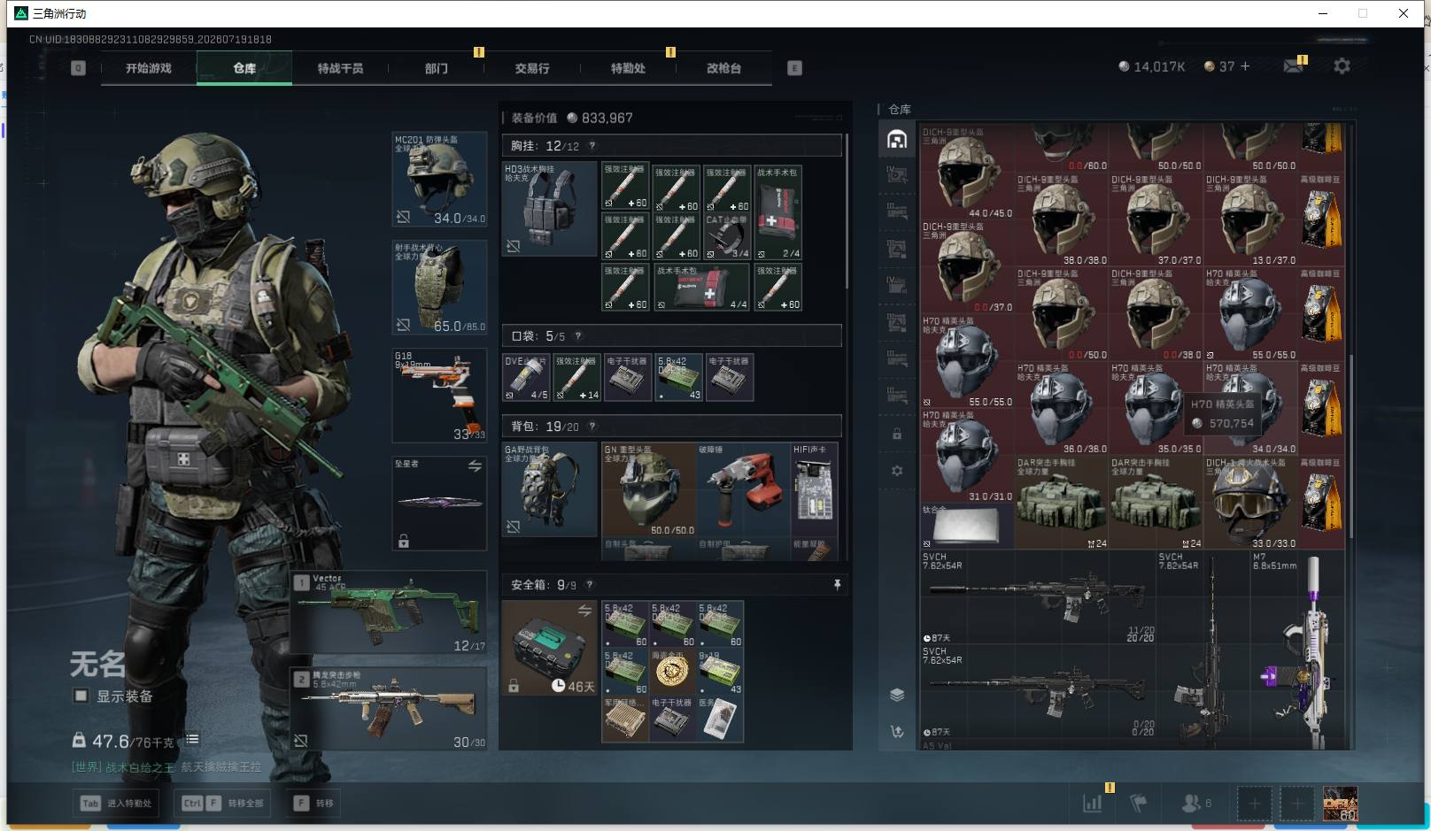Open the 开始游戏 tab
1431x831 pixels.
point(149,68)
